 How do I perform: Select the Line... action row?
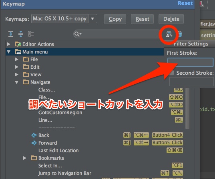tap(45, 120)
